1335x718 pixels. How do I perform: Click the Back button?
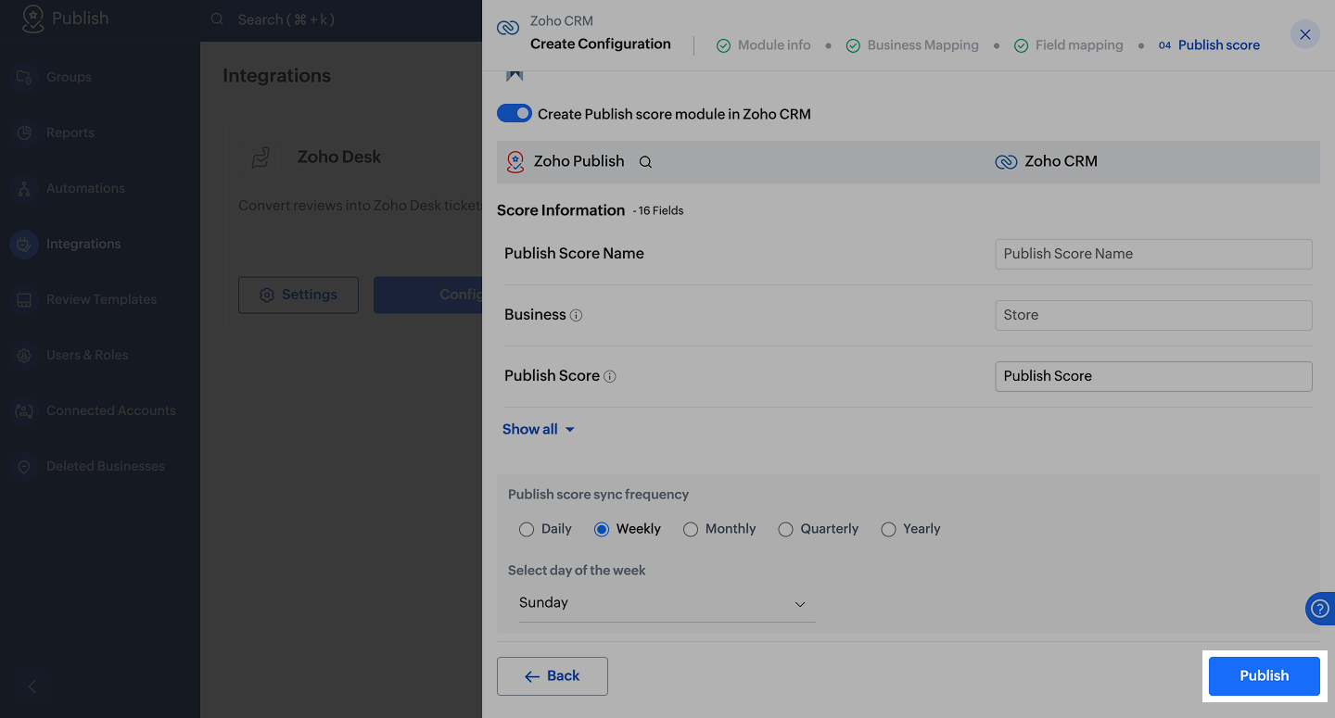click(x=553, y=676)
